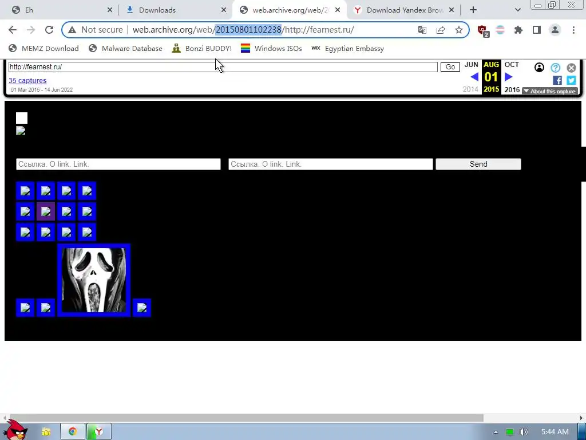The image size is (586, 440).
Task: Click the scroll-right arrow of the horizontal scrollbar
Action: coord(581,418)
